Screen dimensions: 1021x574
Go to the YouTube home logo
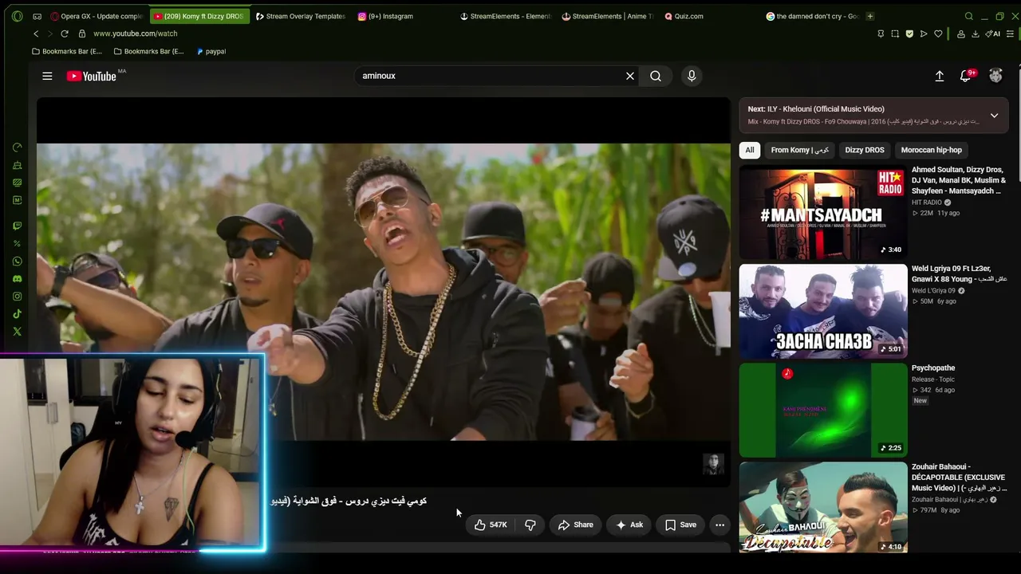click(92, 76)
